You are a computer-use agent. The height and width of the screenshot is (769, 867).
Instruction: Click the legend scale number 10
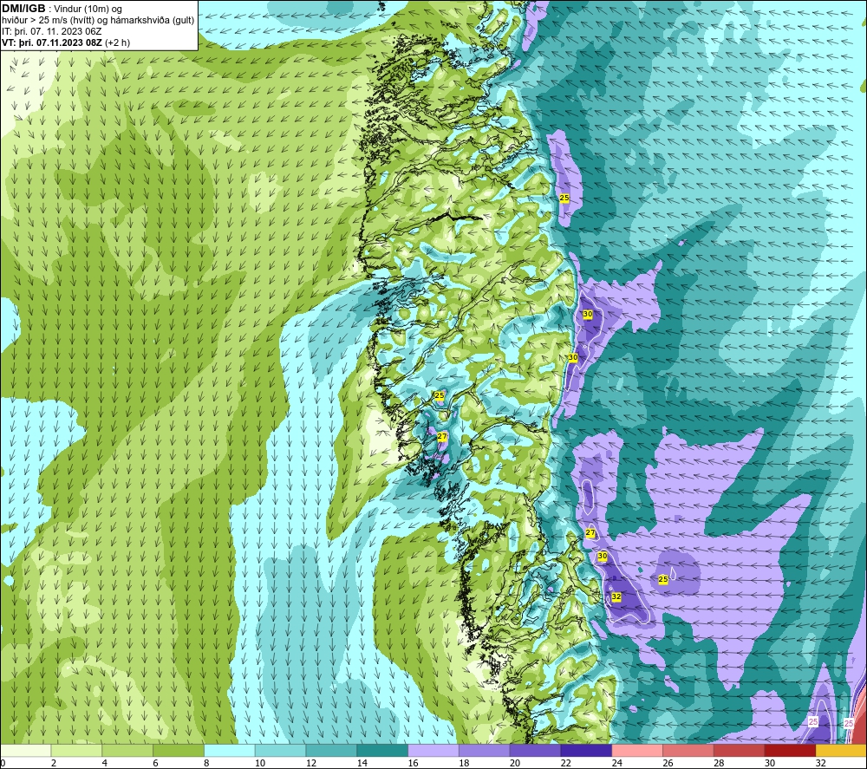coord(260,763)
